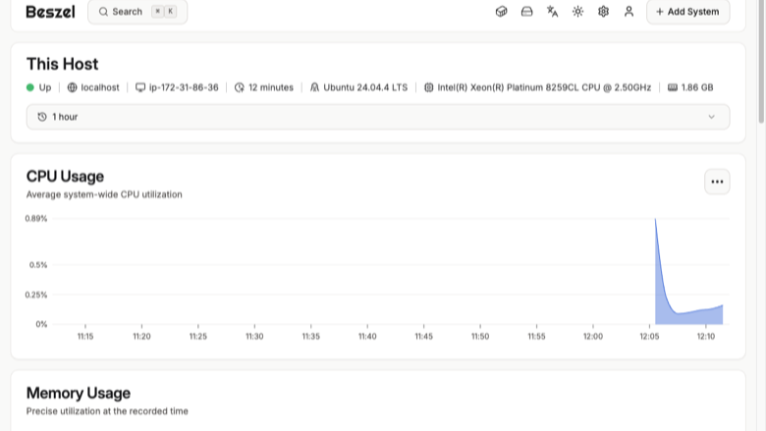766x431 pixels.
Task: Click 'Precise utilization at the recorded time'
Action: coord(107,411)
